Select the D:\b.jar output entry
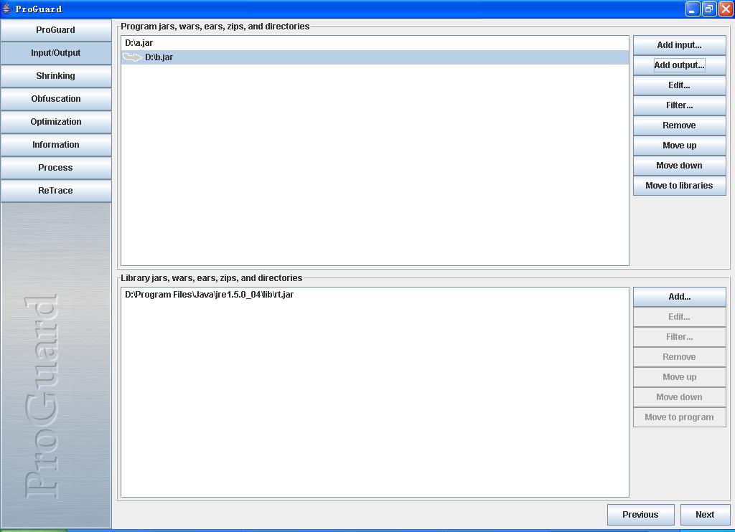 (x=375, y=57)
